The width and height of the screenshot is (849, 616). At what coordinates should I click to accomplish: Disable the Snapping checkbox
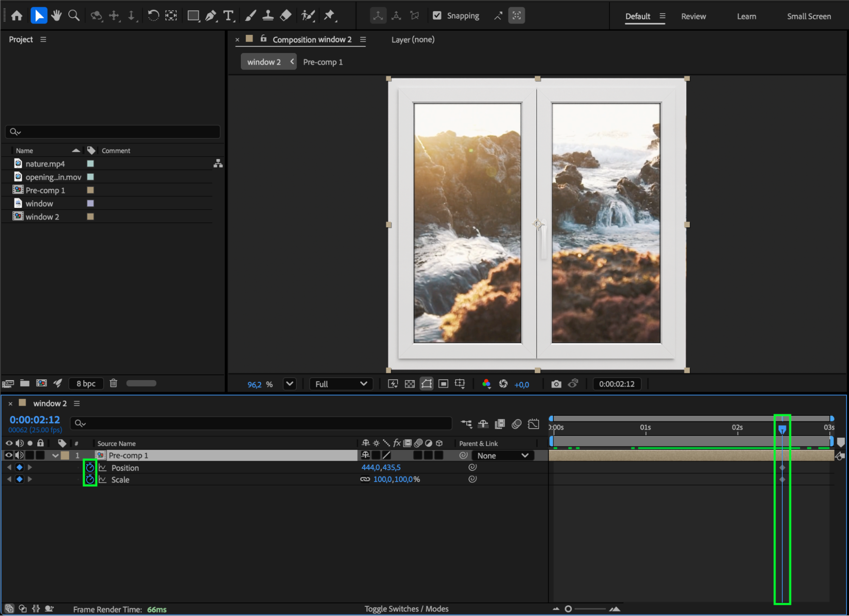tap(437, 16)
